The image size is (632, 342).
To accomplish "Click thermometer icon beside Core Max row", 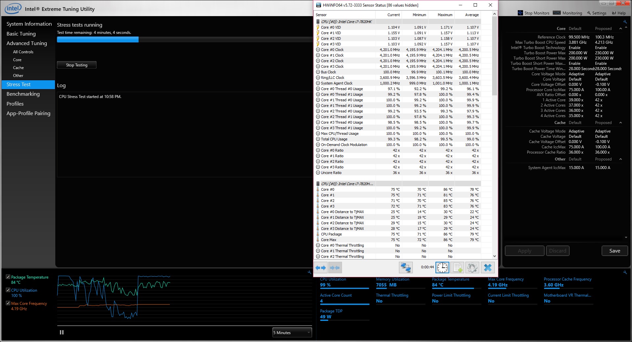I will [x=318, y=240].
